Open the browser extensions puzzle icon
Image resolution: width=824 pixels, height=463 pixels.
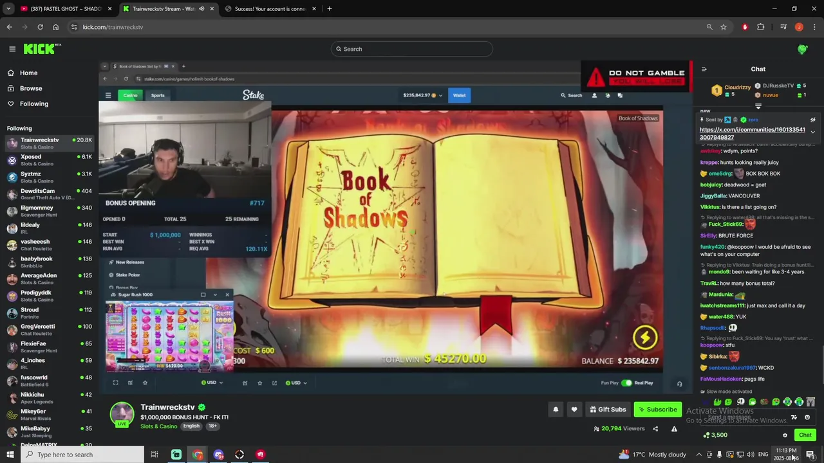point(761,27)
